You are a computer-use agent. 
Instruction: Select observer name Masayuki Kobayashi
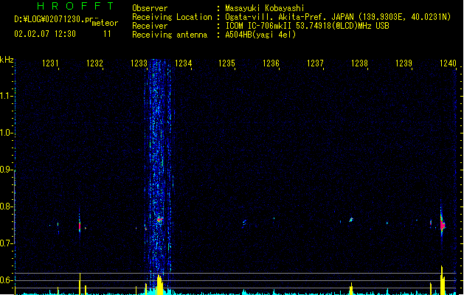pos(265,8)
